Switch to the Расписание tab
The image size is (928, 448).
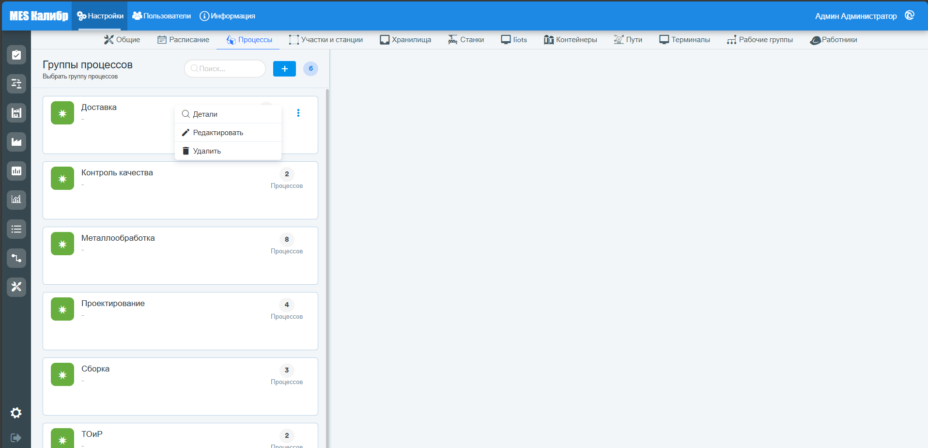coord(184,40)
